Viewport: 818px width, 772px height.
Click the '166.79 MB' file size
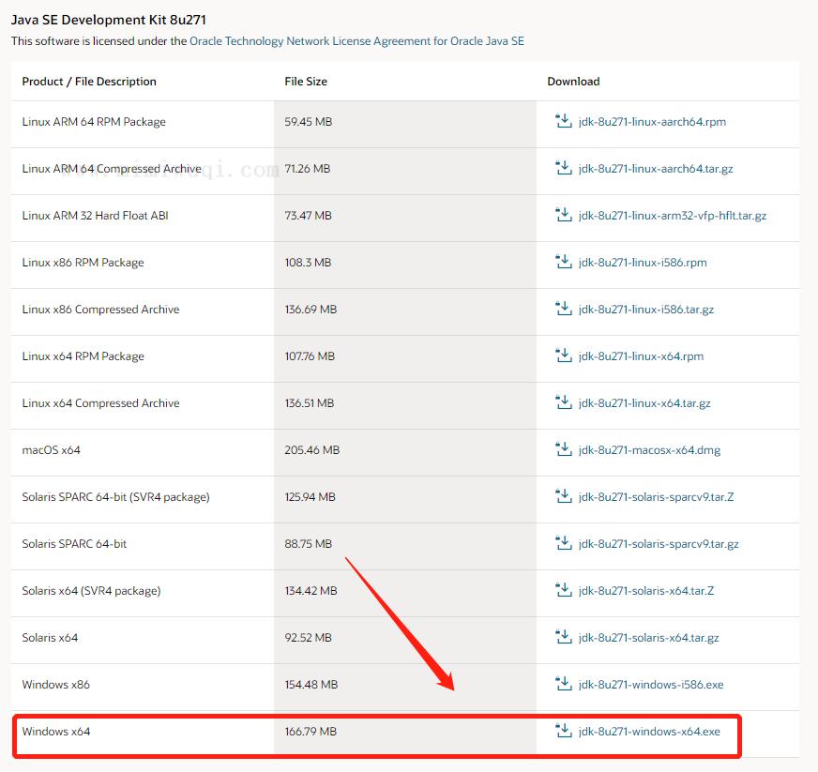311,732
